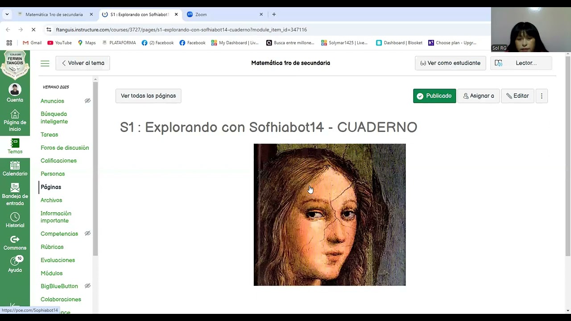Screen dimensions: 571x321
Task: Click the Sol RG webcam thumbnail
Action: pos(531,29)
